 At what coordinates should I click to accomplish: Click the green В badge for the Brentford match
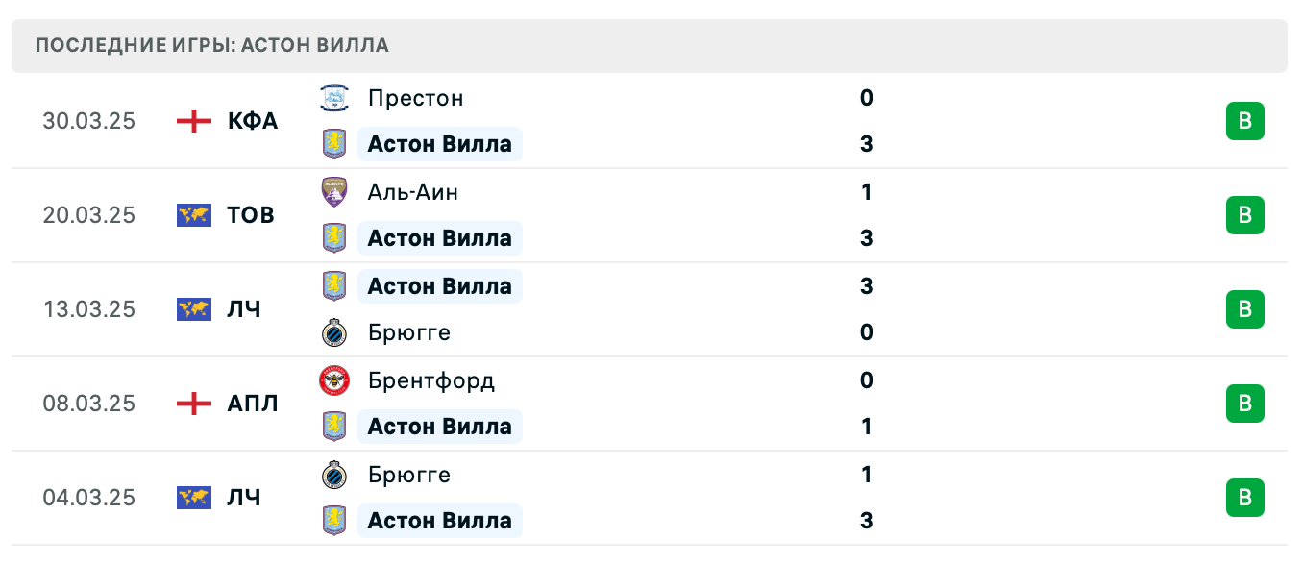click(1245, 404)
